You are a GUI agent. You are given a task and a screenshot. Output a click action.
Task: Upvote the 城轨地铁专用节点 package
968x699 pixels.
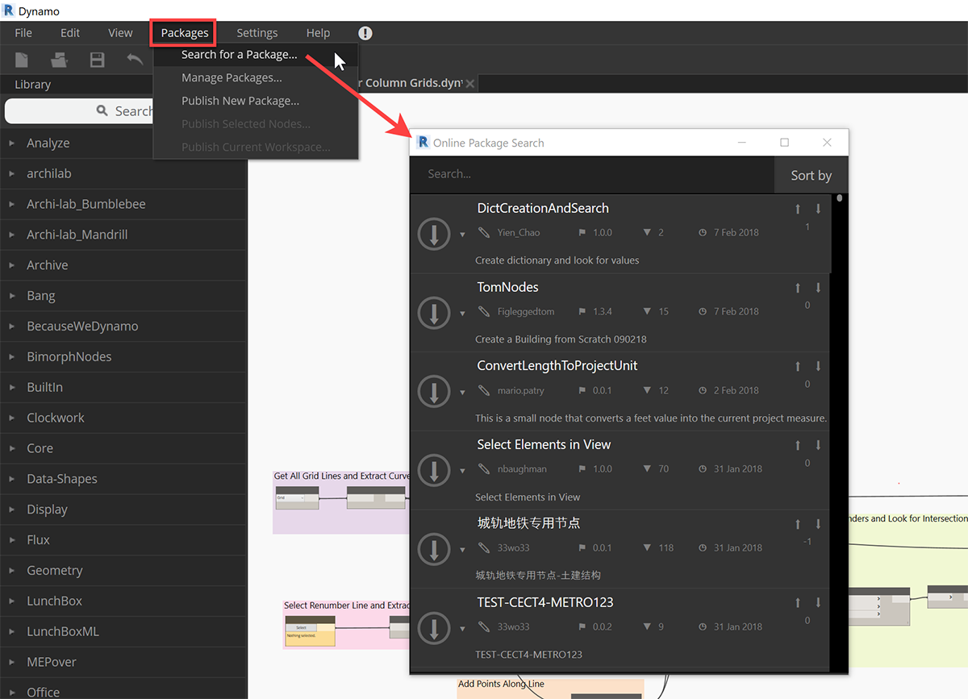[x=798, y=524]
